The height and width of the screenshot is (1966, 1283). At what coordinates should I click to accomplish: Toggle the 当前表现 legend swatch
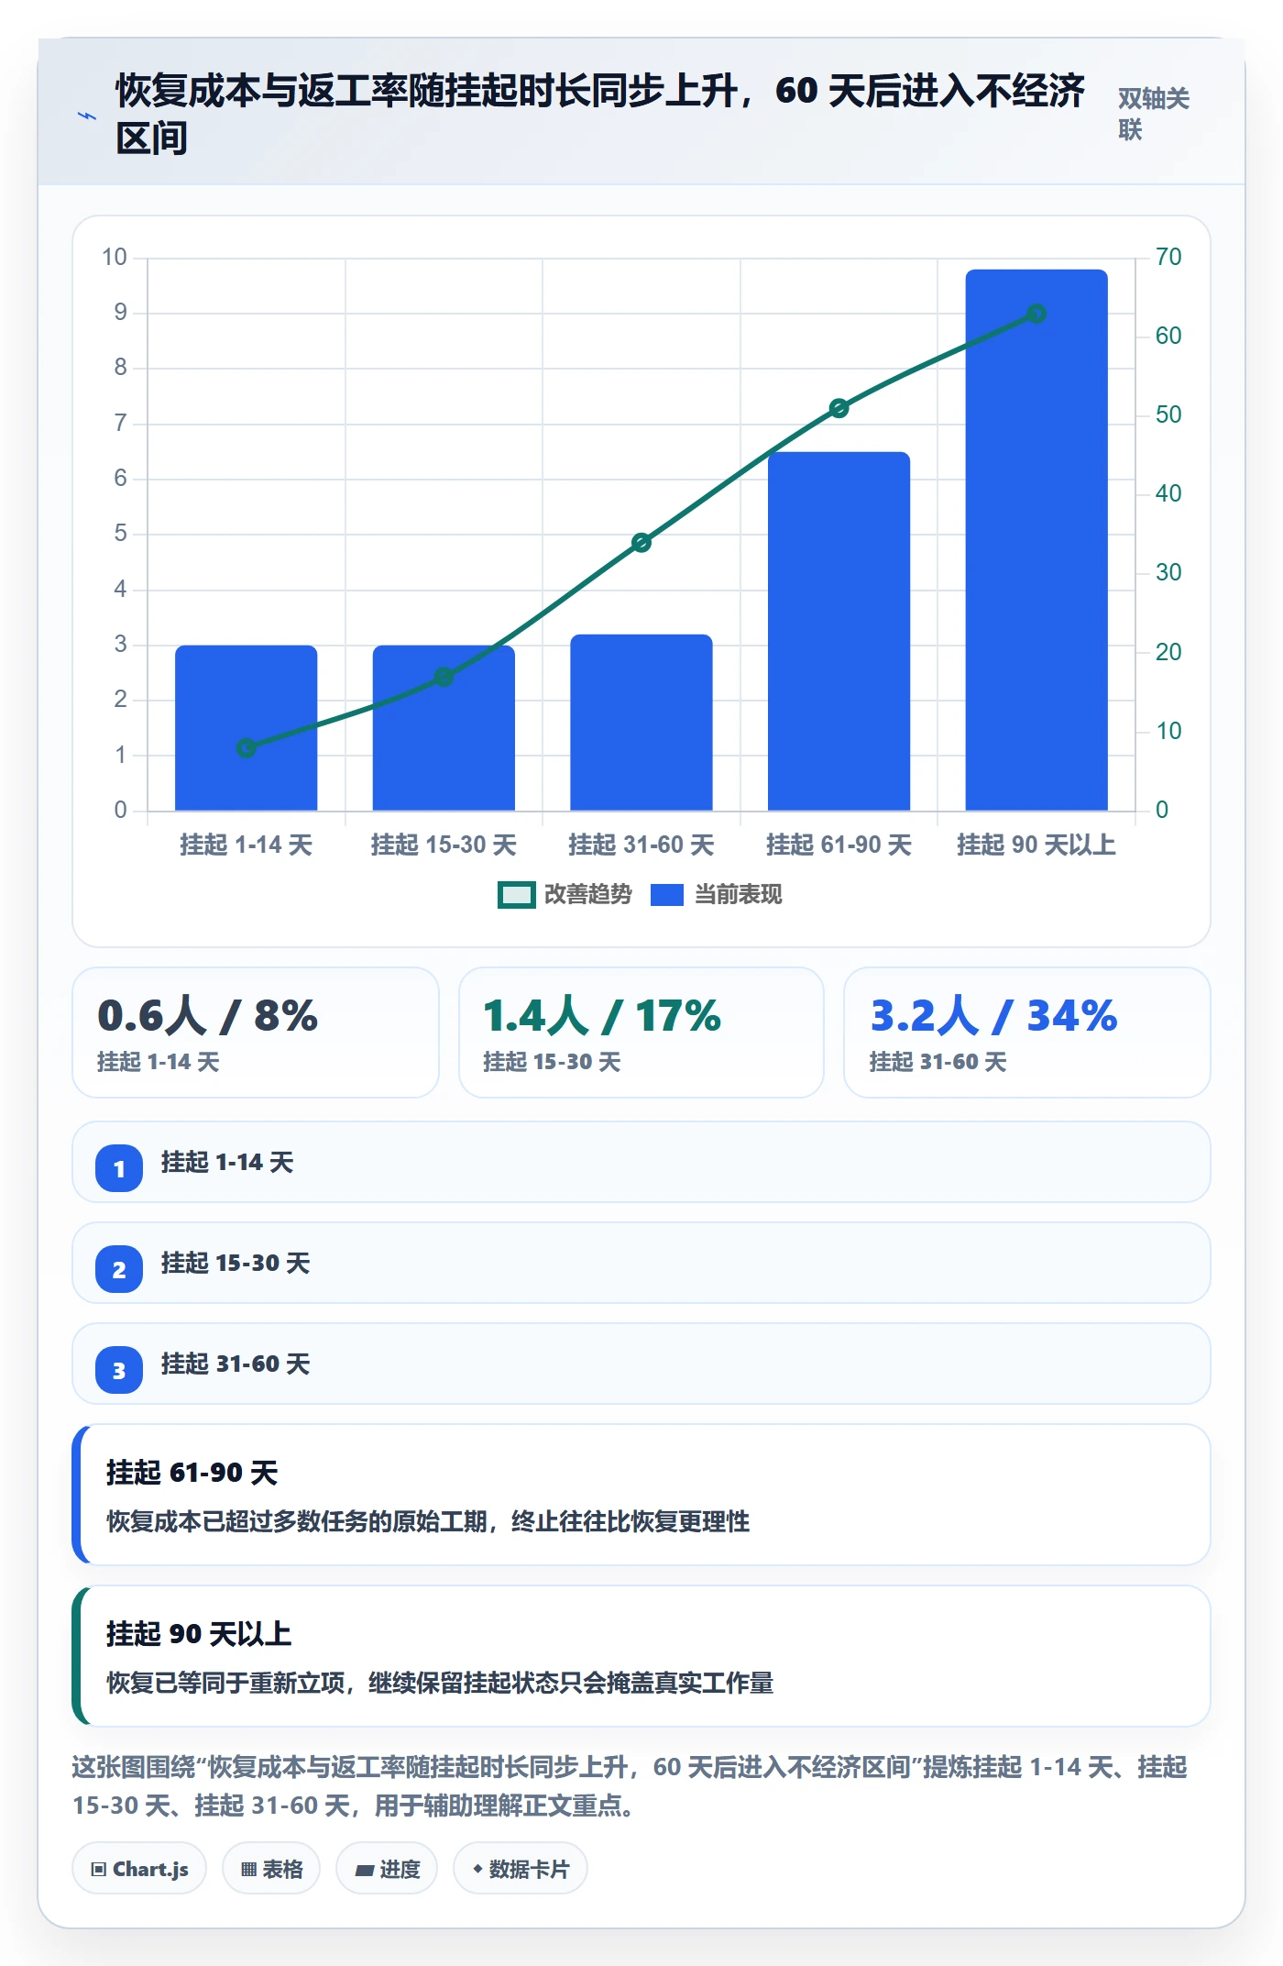[667, 895]
